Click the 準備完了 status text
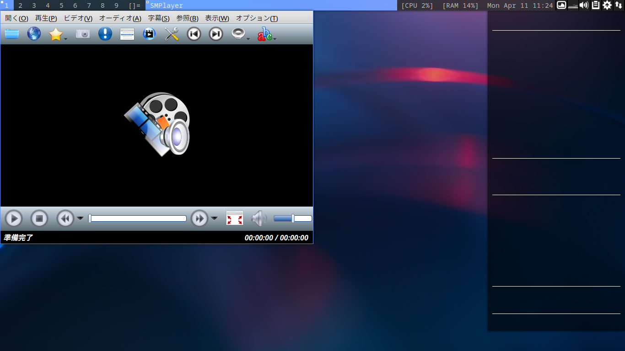 coord(18,238)
